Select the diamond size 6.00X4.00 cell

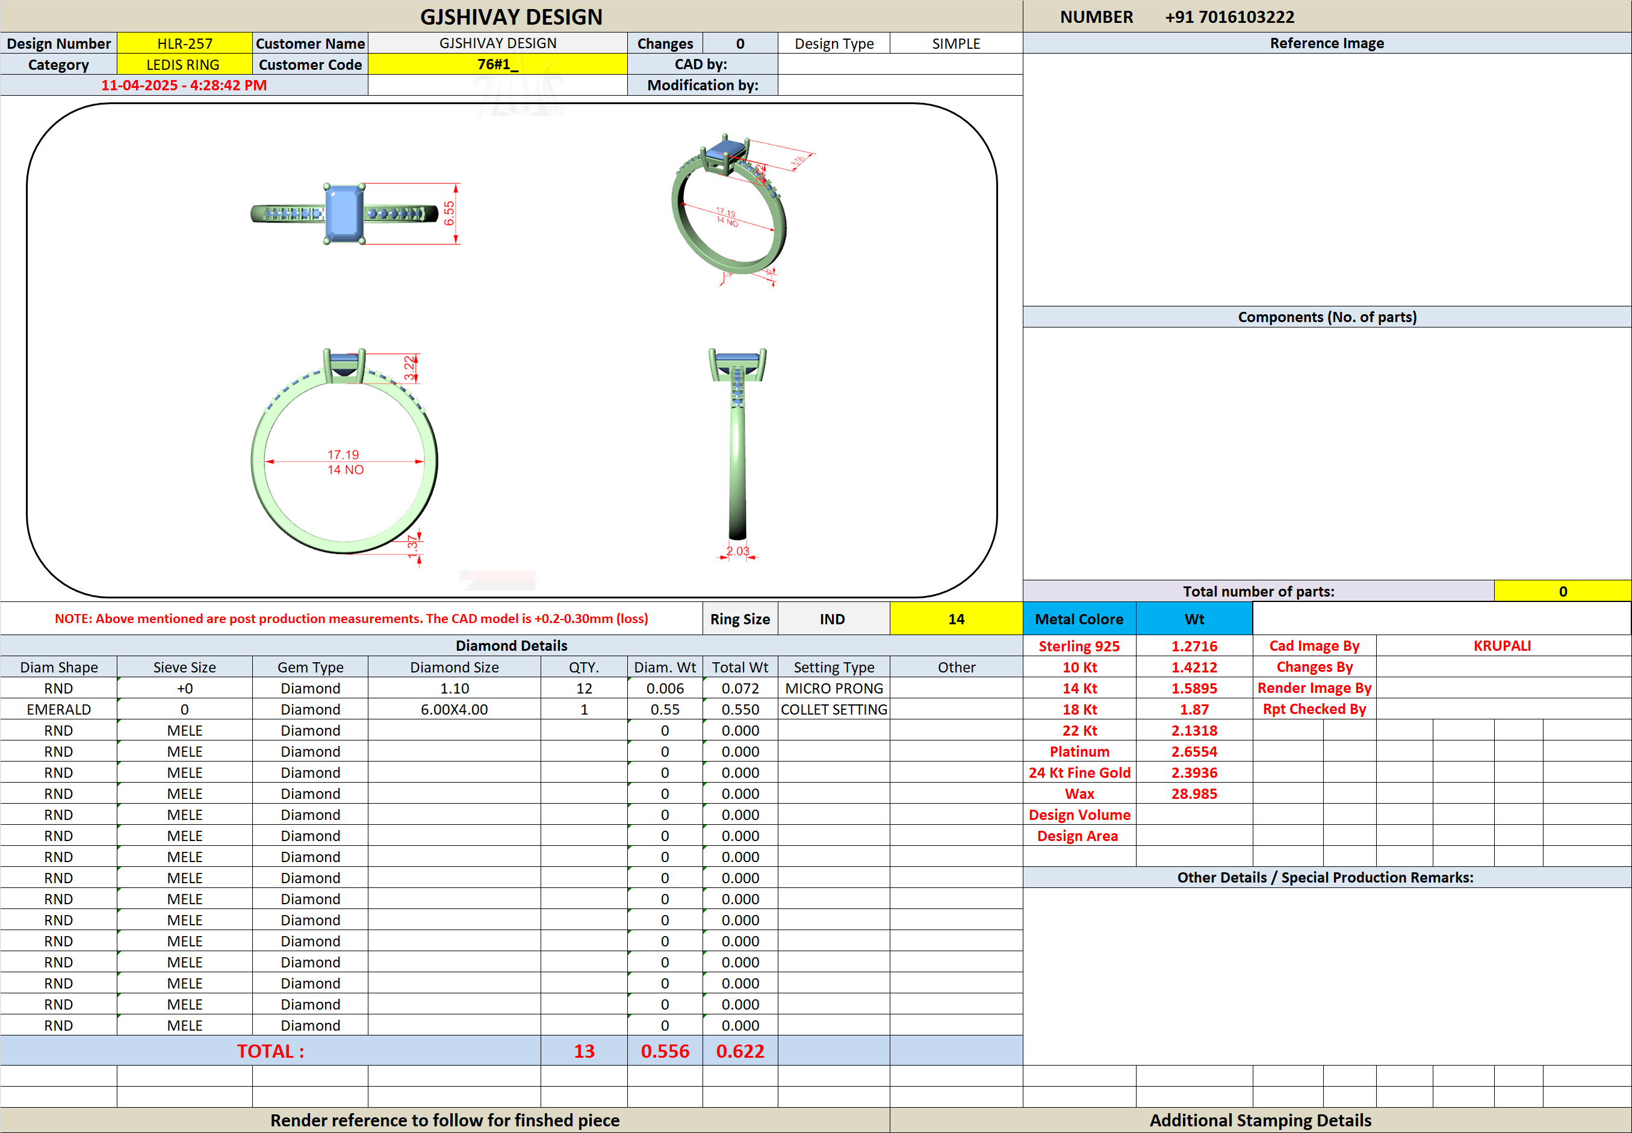coord(455,709)
